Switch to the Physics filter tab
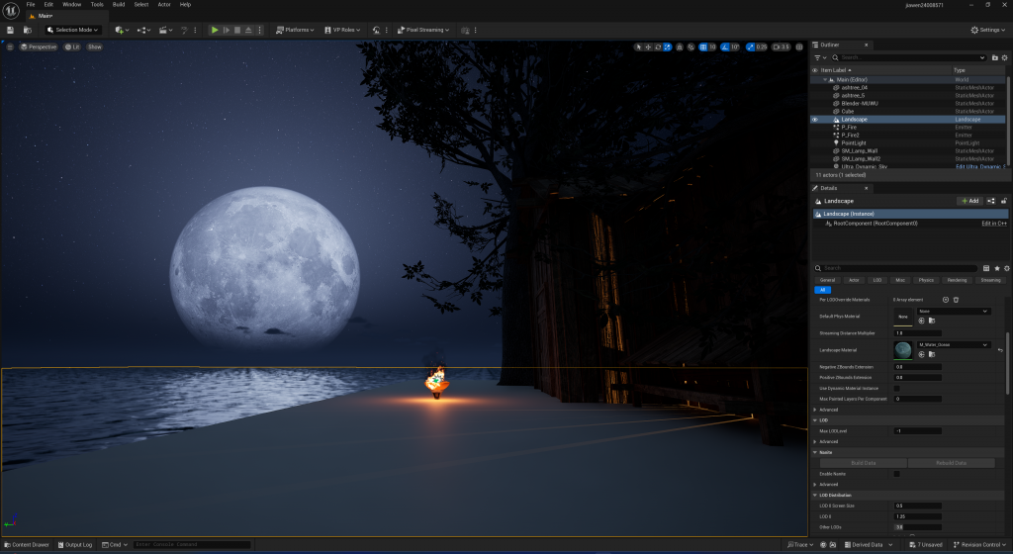1013x554 pixels. (x=926, y=280)
